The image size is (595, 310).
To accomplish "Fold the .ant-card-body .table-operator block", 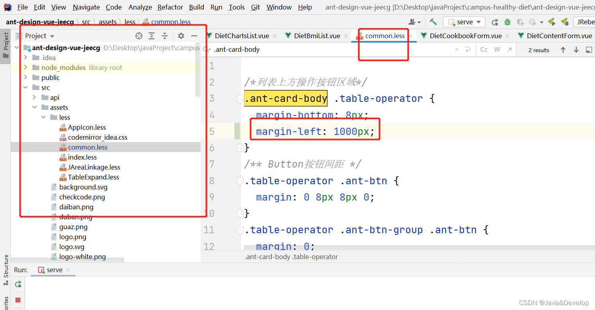I will 240,99.
